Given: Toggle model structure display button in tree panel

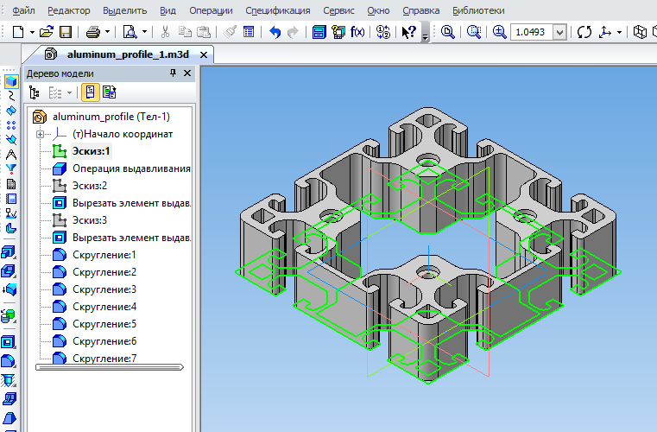Looking at the screenshot, I should click(90, 92).
